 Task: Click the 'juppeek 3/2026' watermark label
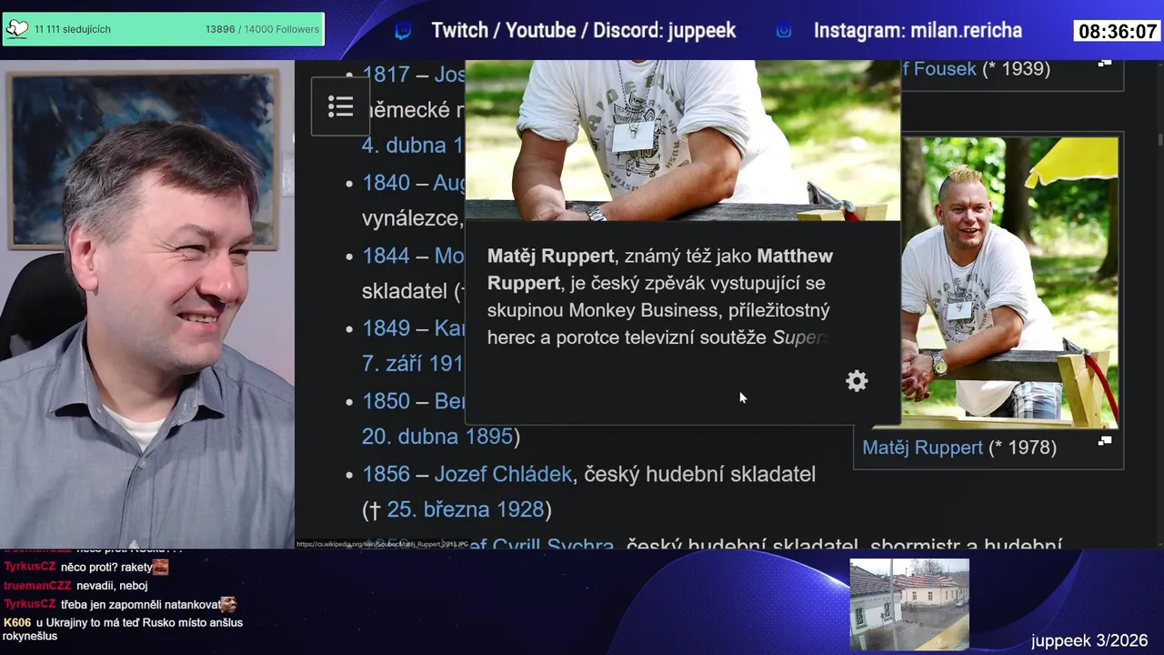[1089, 641]
